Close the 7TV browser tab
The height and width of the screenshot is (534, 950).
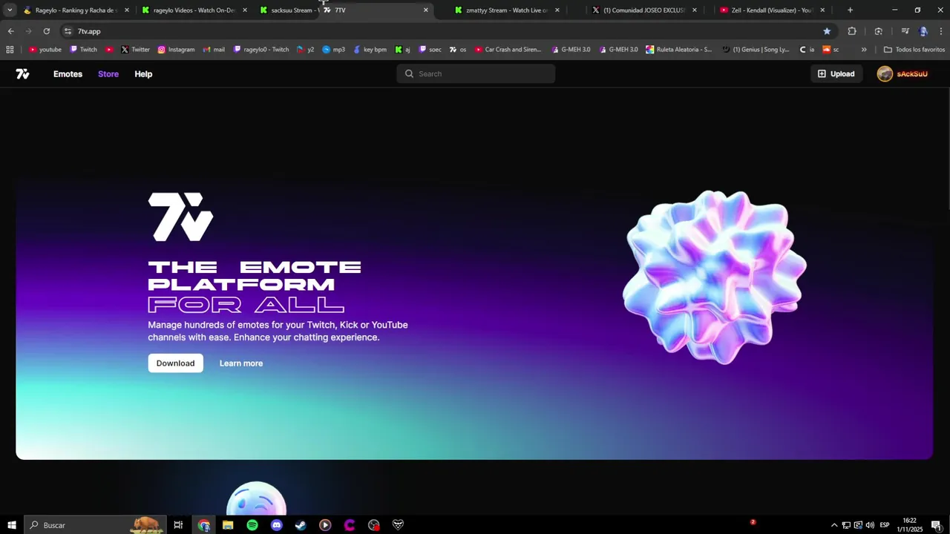[426, 10]
